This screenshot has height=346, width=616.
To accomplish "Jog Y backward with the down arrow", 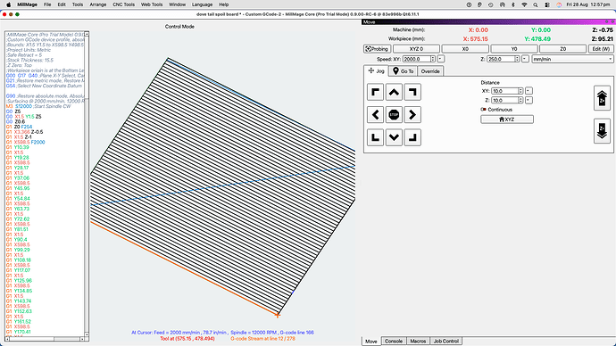I will coord(394,137).
